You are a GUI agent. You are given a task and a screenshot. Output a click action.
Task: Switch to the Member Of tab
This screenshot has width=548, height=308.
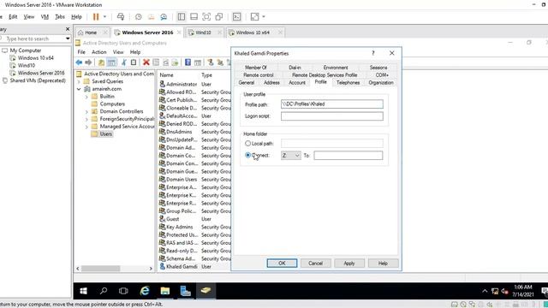click(x=256, y=68)
